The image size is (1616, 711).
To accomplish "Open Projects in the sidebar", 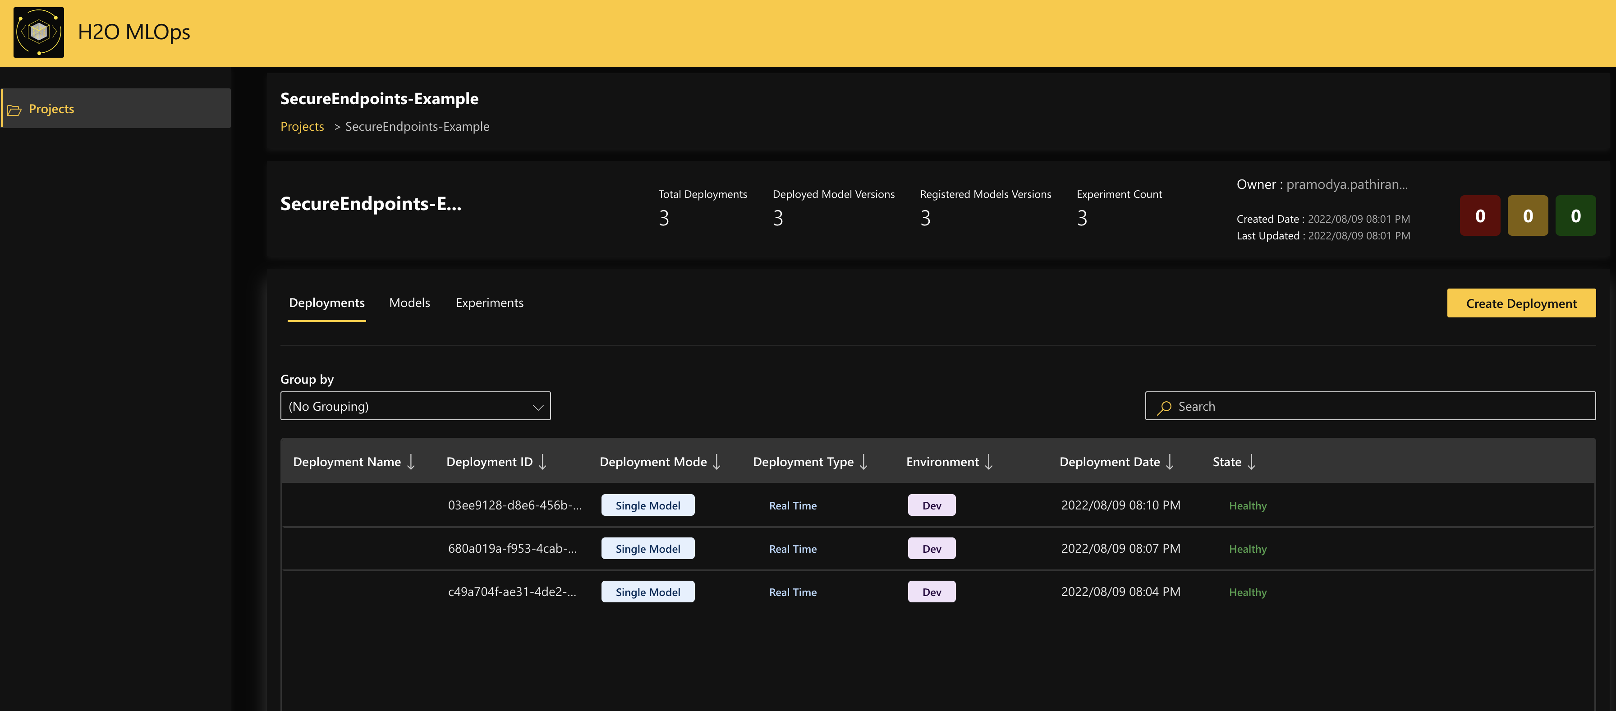I will (116, 109).
